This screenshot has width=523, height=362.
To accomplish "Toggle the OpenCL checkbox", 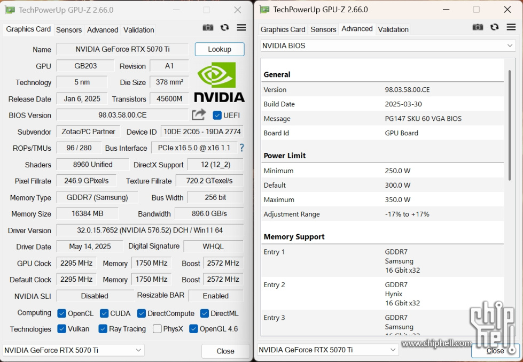I will (61, 313).
